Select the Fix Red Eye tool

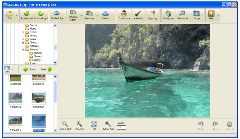pyautogui.click(x=57, y=15)
